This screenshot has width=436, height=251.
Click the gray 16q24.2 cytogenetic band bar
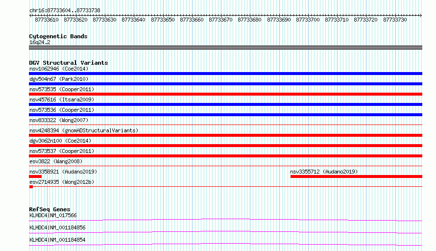tap(225, 48)
